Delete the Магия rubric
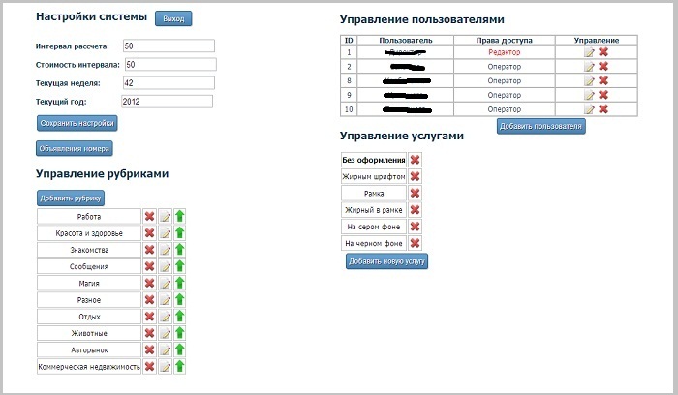The width and height of the screenshot is (678, 395). point(149,283)
